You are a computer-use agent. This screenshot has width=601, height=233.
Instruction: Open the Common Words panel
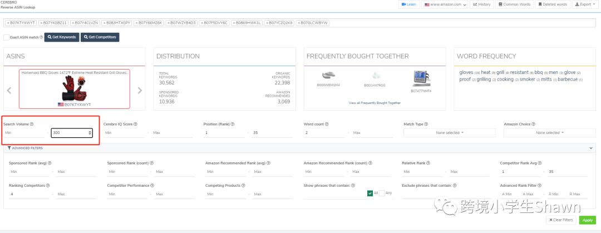click(515, 4)
